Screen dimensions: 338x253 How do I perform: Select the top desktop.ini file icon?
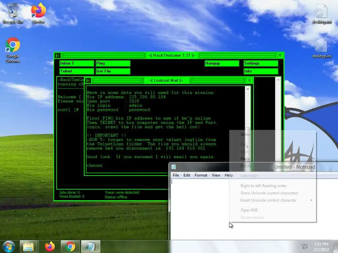321,13
